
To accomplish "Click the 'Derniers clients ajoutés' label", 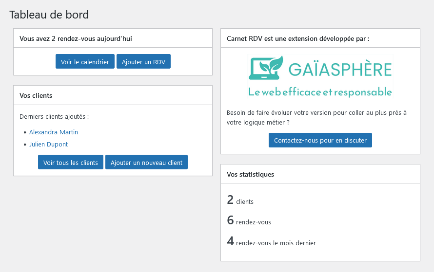I will point(54,117).
